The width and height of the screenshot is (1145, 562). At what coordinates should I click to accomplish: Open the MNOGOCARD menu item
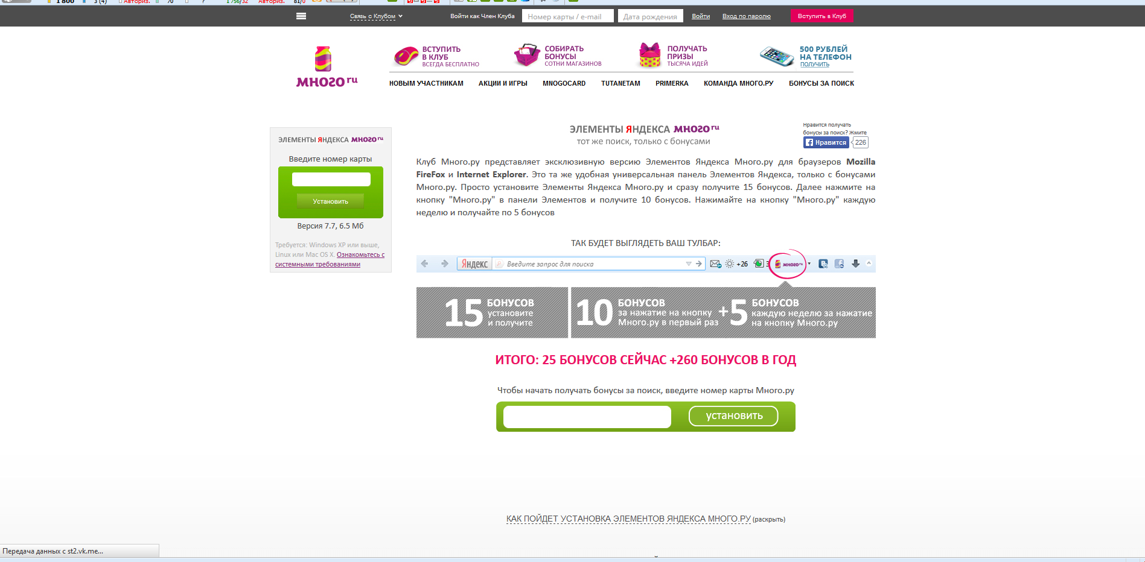click(564, 84)
